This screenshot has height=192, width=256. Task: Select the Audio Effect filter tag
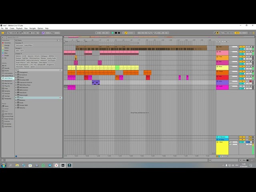pyautogui.click(x=28, y=45)
